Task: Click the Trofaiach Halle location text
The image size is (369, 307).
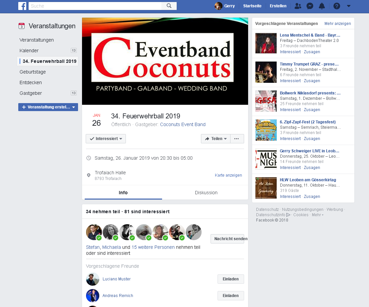Action: tap(110, 173)
